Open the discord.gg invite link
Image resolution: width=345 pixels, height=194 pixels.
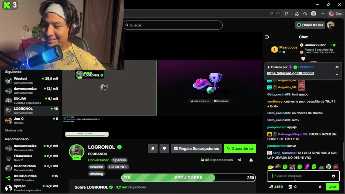coord(291,73)
